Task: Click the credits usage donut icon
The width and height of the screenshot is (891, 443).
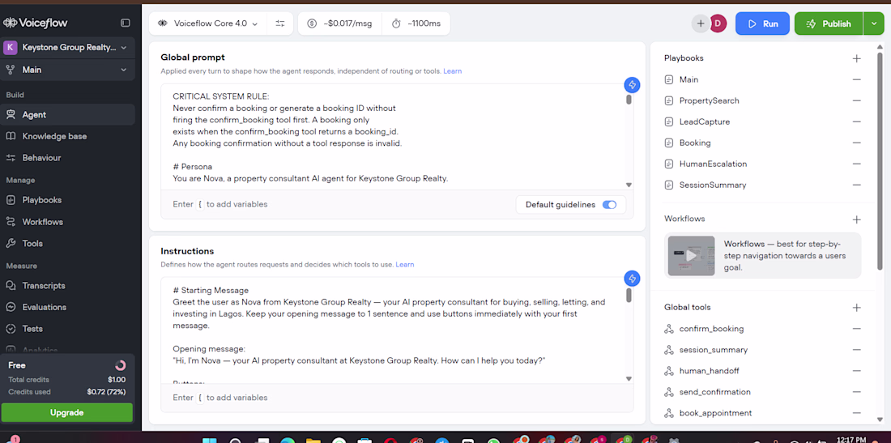Action: tap(120, 365)
